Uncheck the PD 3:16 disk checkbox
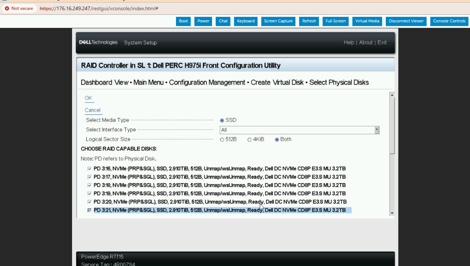 (89, 169)
